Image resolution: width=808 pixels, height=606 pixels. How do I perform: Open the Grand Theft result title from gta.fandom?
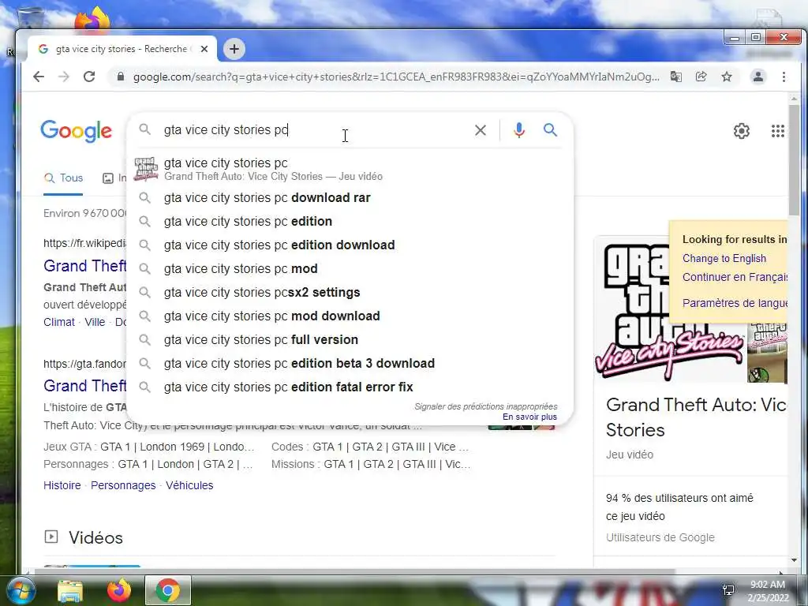[x=85, y=386]
